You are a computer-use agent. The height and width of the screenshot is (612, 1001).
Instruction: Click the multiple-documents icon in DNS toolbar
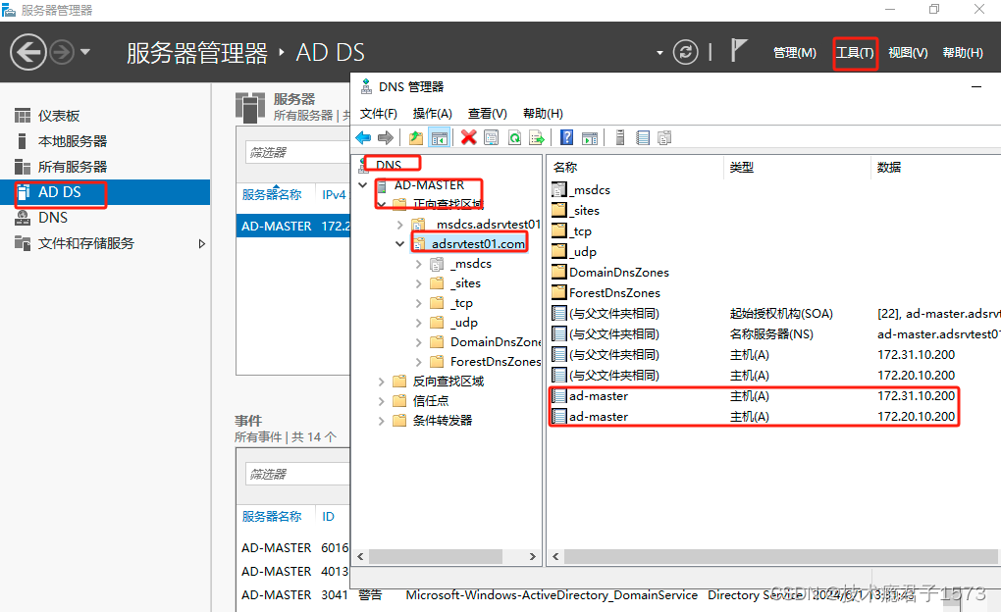coord(664,137)
